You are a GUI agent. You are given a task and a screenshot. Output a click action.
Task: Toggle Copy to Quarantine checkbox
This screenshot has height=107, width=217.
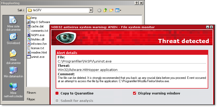click(57, 93)
